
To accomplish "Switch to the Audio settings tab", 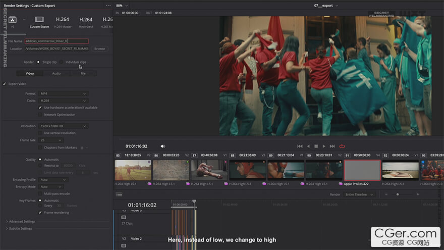I will coord(57,73).
